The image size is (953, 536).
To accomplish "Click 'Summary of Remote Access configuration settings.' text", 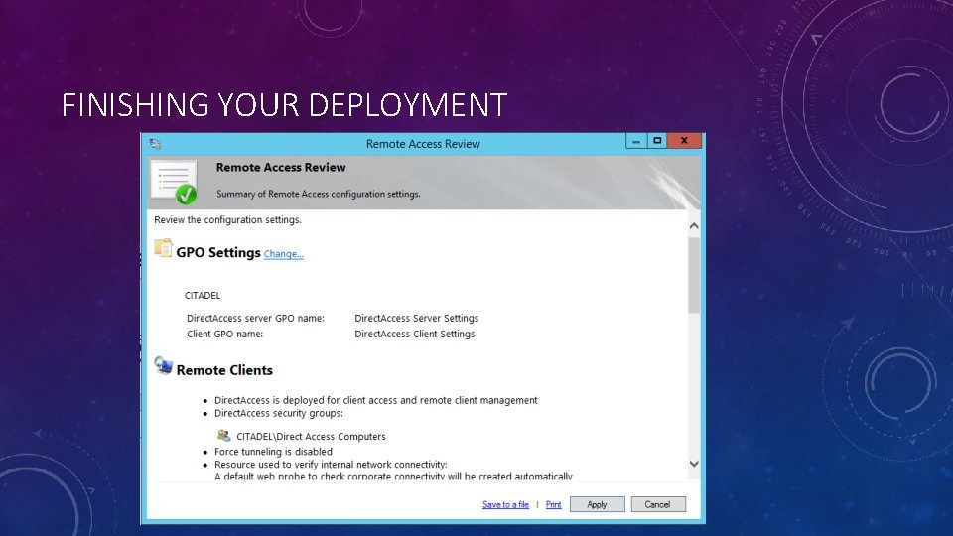I will (x=319, y=194).
